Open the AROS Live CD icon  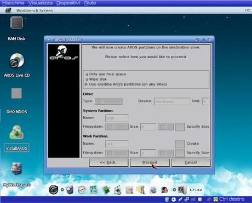tap(16, 60)
